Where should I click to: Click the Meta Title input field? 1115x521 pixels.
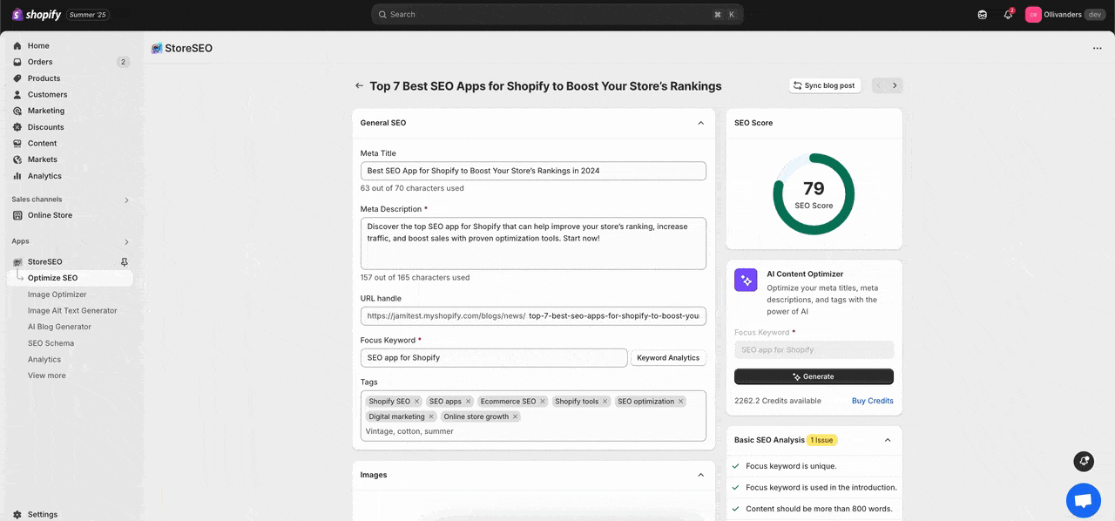pos(533,171)
